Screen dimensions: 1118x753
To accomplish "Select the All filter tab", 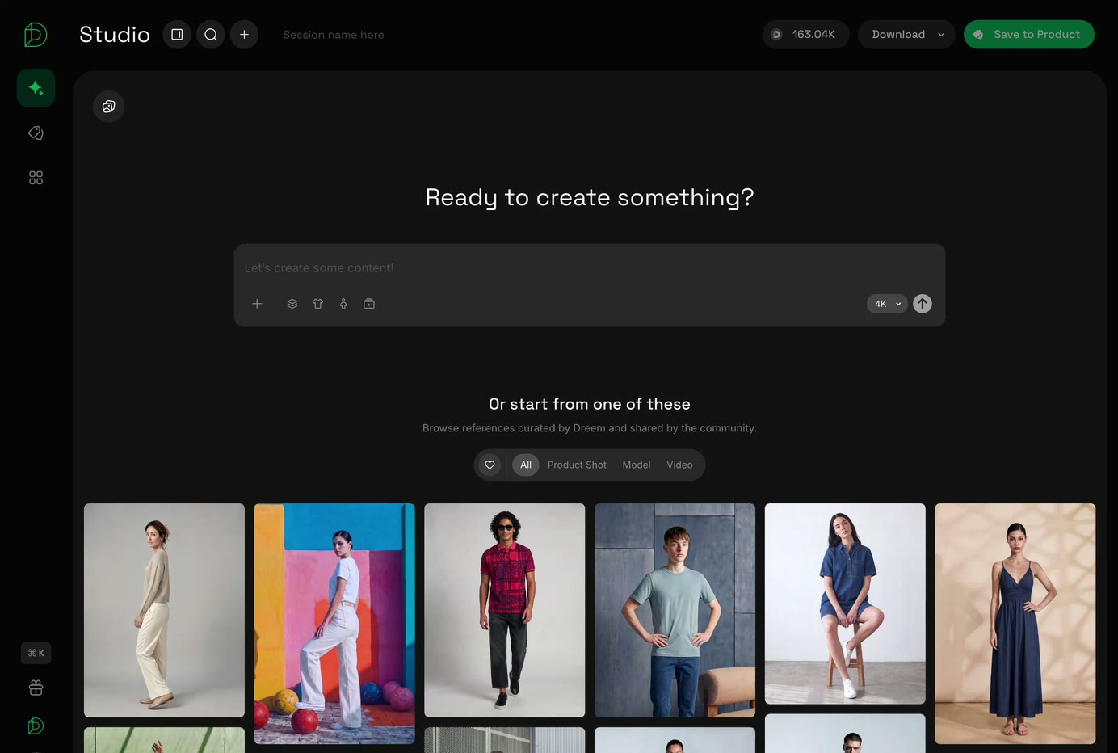I will [x=526, y=465].
